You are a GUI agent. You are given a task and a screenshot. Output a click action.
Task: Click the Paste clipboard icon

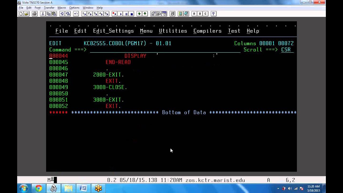click(x=54, y=14)
